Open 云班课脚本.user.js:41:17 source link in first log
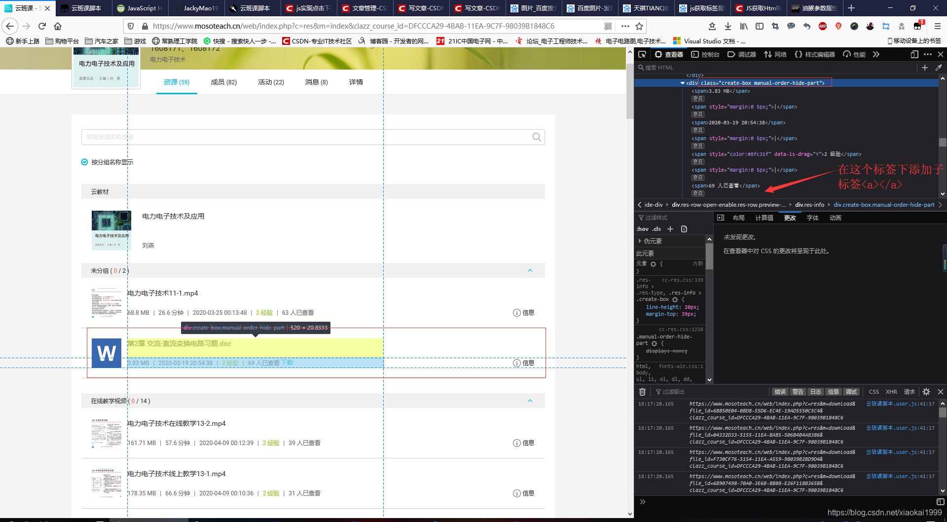 [900, 404]
